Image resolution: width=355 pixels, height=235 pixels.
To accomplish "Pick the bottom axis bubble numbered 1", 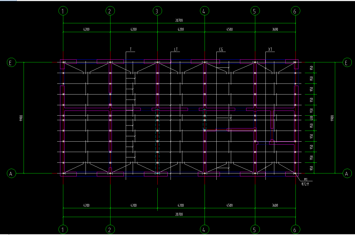I will pos(63,229).
